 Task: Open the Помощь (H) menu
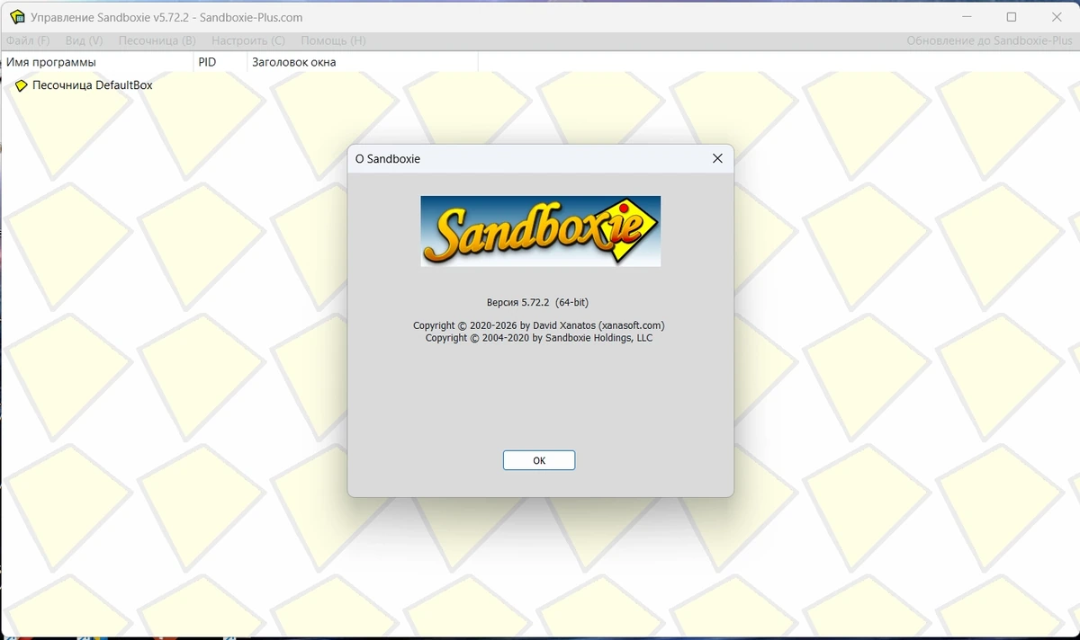coord(333,40)
